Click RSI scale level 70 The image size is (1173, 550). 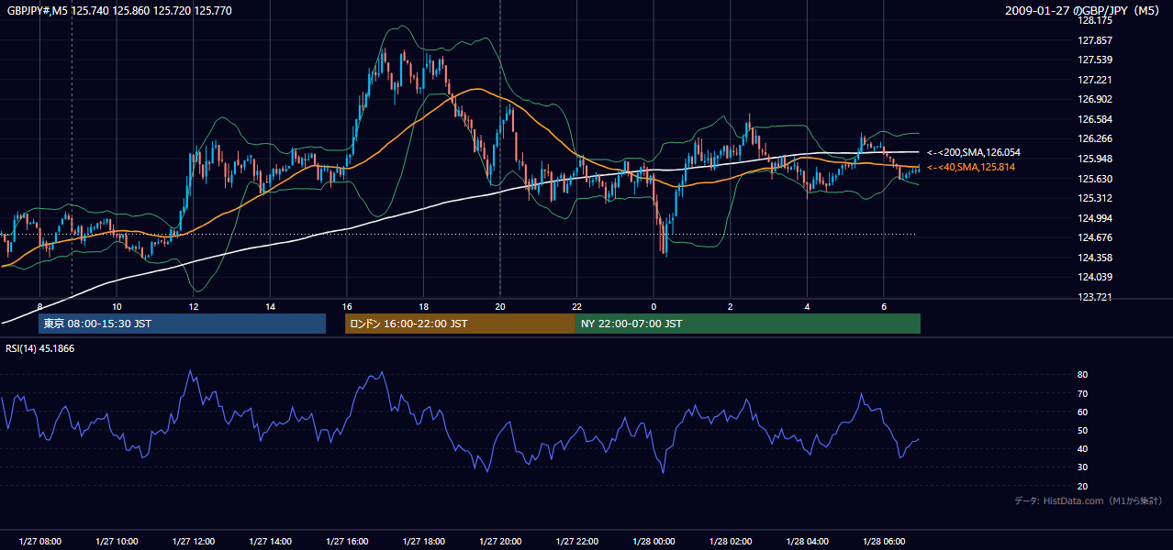click(x=1082, y=393)
